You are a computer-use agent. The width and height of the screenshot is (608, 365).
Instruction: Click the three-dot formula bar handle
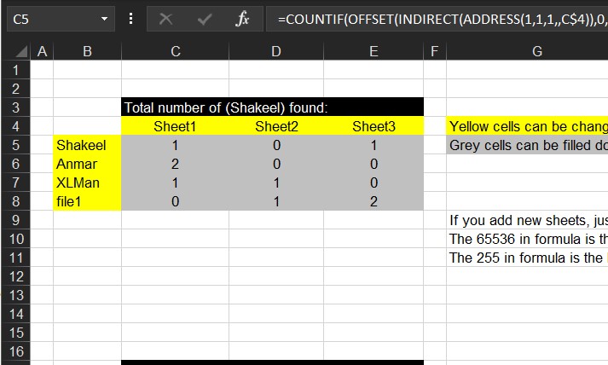[x=130, y=18]
